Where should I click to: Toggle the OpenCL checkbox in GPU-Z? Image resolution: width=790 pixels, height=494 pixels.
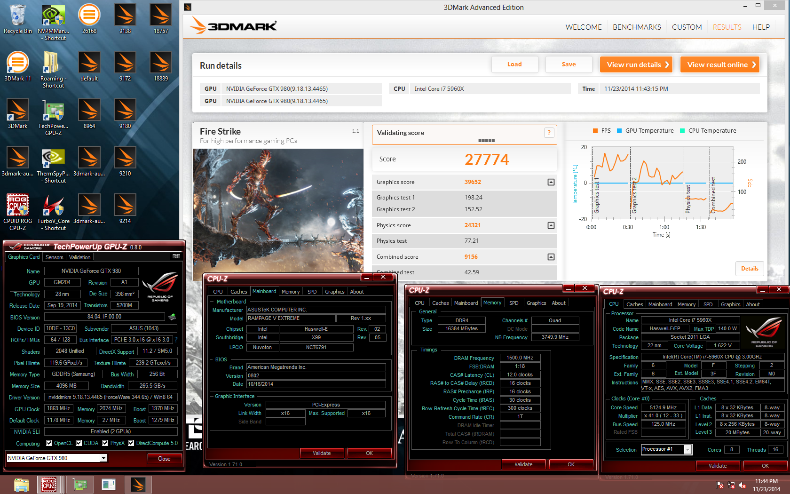pyautogui.click(x=49, y=443)
